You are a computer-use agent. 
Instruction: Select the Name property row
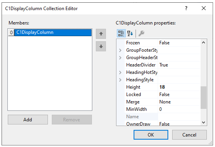pyautogui.click(x=162, y=117)
